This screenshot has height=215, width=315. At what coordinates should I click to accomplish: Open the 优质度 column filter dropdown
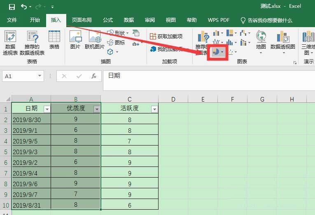96,109
